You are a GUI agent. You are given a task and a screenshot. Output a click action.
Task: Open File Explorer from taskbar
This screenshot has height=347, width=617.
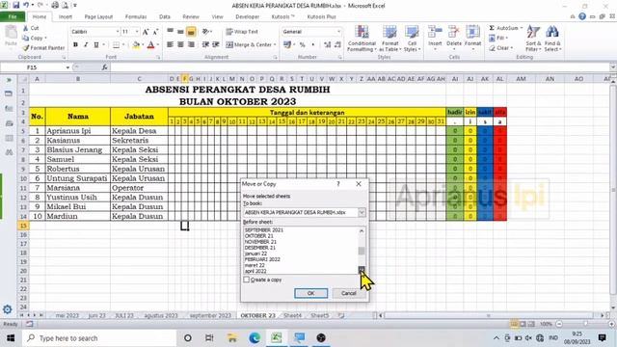coord(232,338)
